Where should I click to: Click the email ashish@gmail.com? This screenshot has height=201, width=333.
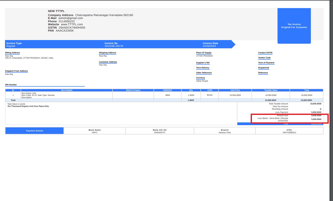(x=71, y=18)
